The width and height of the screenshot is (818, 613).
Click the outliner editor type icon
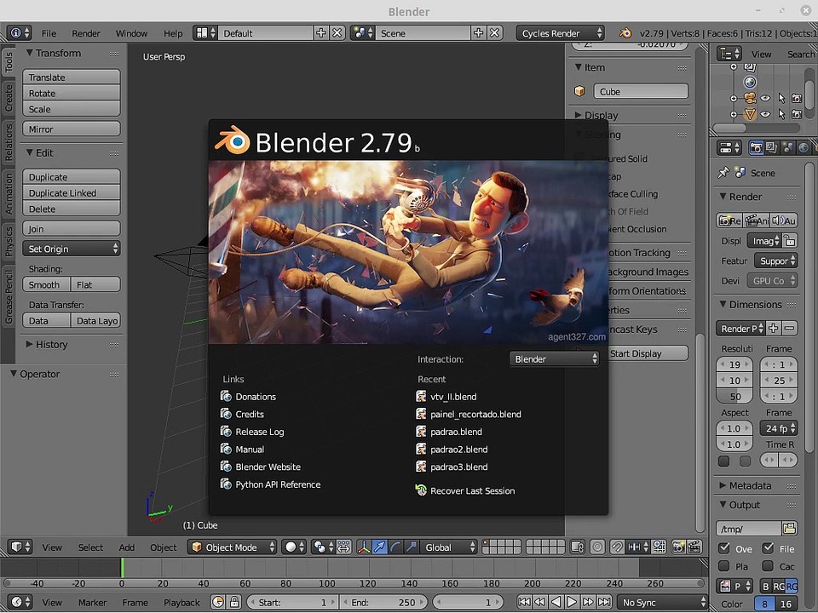[729, 54]
